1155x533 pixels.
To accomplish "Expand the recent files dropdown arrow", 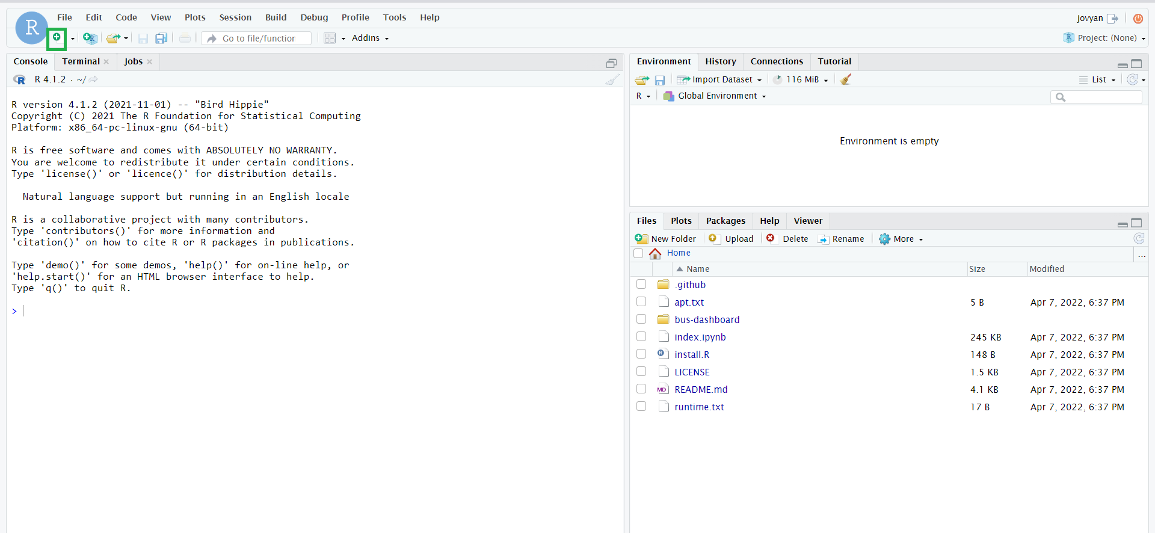I will click(x=126, y=39).
